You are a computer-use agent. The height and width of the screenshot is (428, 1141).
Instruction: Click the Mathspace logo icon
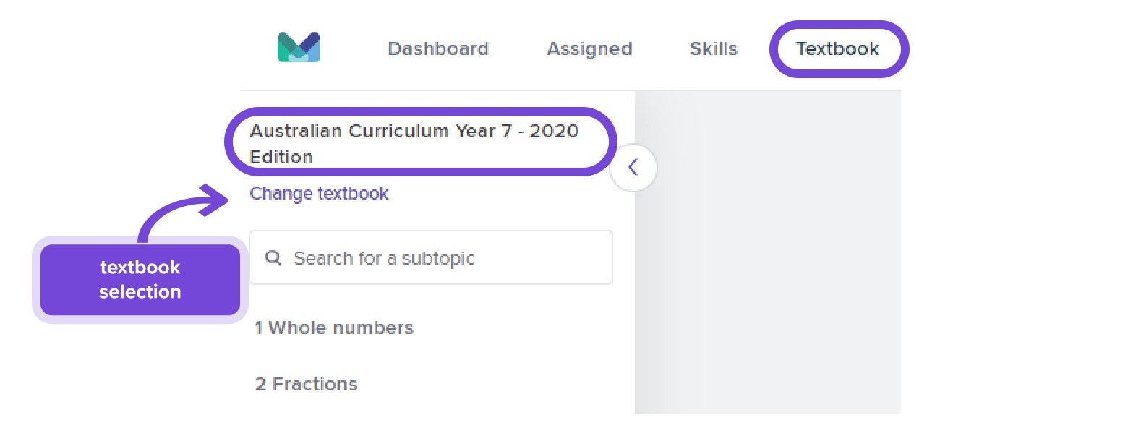pos(299,47)
